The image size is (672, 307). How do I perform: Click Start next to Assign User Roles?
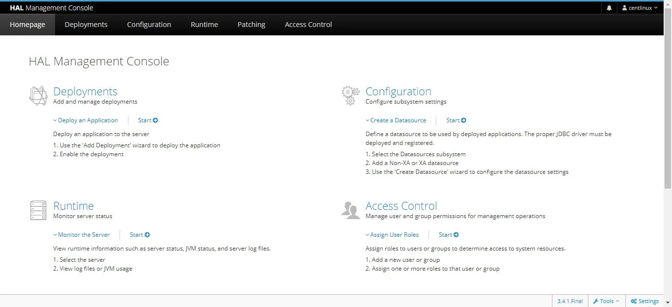point(449,235)
